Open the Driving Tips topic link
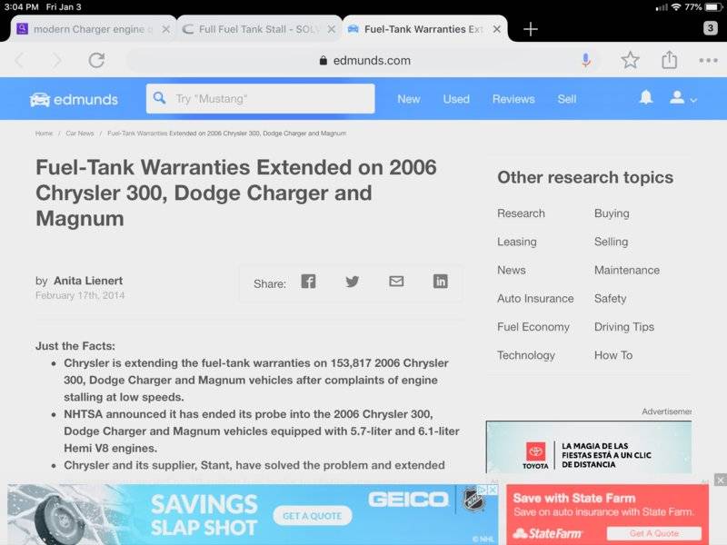Viewport: 727px width, 545px height. (x=624, y=327)
